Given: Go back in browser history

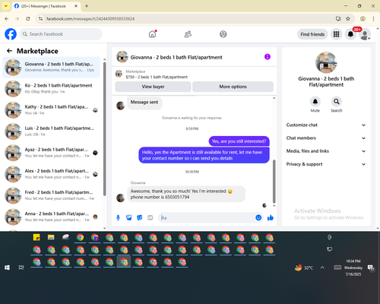Looking at the screenshot, I should pyautogui.click(x=7, y=18).
